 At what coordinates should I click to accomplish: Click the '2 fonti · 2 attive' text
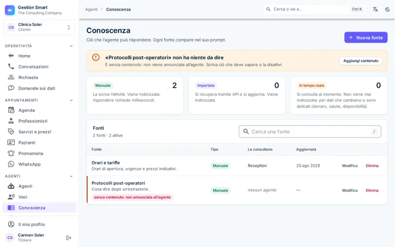point(107,135)
